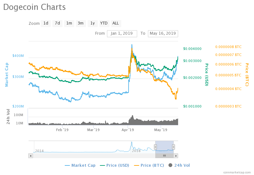The image size is (254, 175).
Task: Click the May '19 date label
Action: pos(161,130)
